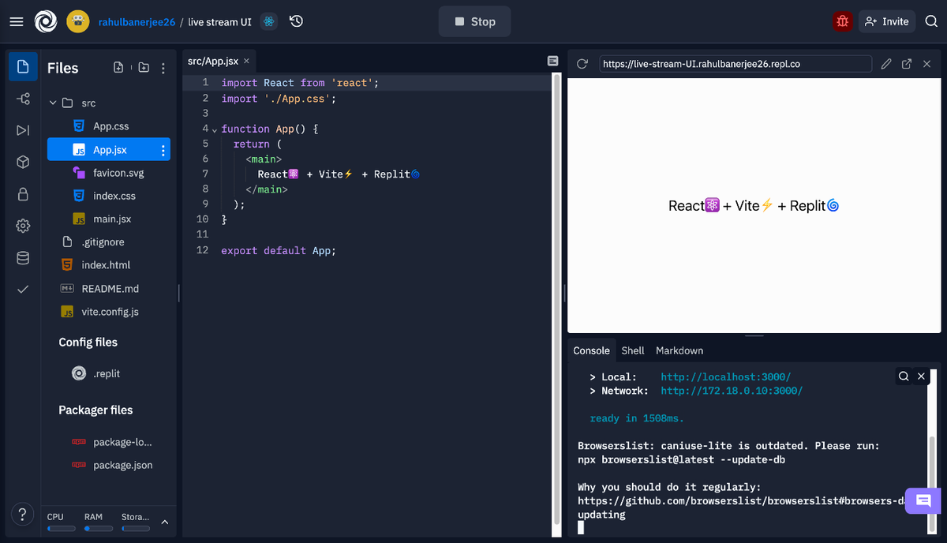The image size is (947, 543).
Task: Click the webview URL address bar
Action: point(735,64)
